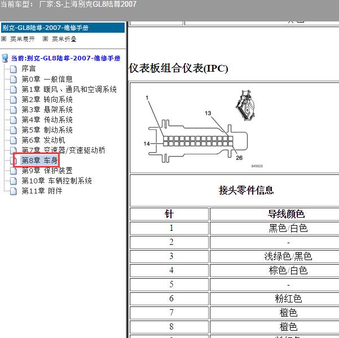Select chapter 第8章 车身
This screenshot has width=339, height=338.
(x=39, y=160)
